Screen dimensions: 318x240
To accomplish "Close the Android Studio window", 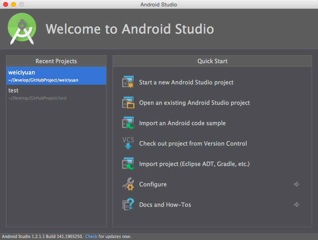I will [6, 4].
